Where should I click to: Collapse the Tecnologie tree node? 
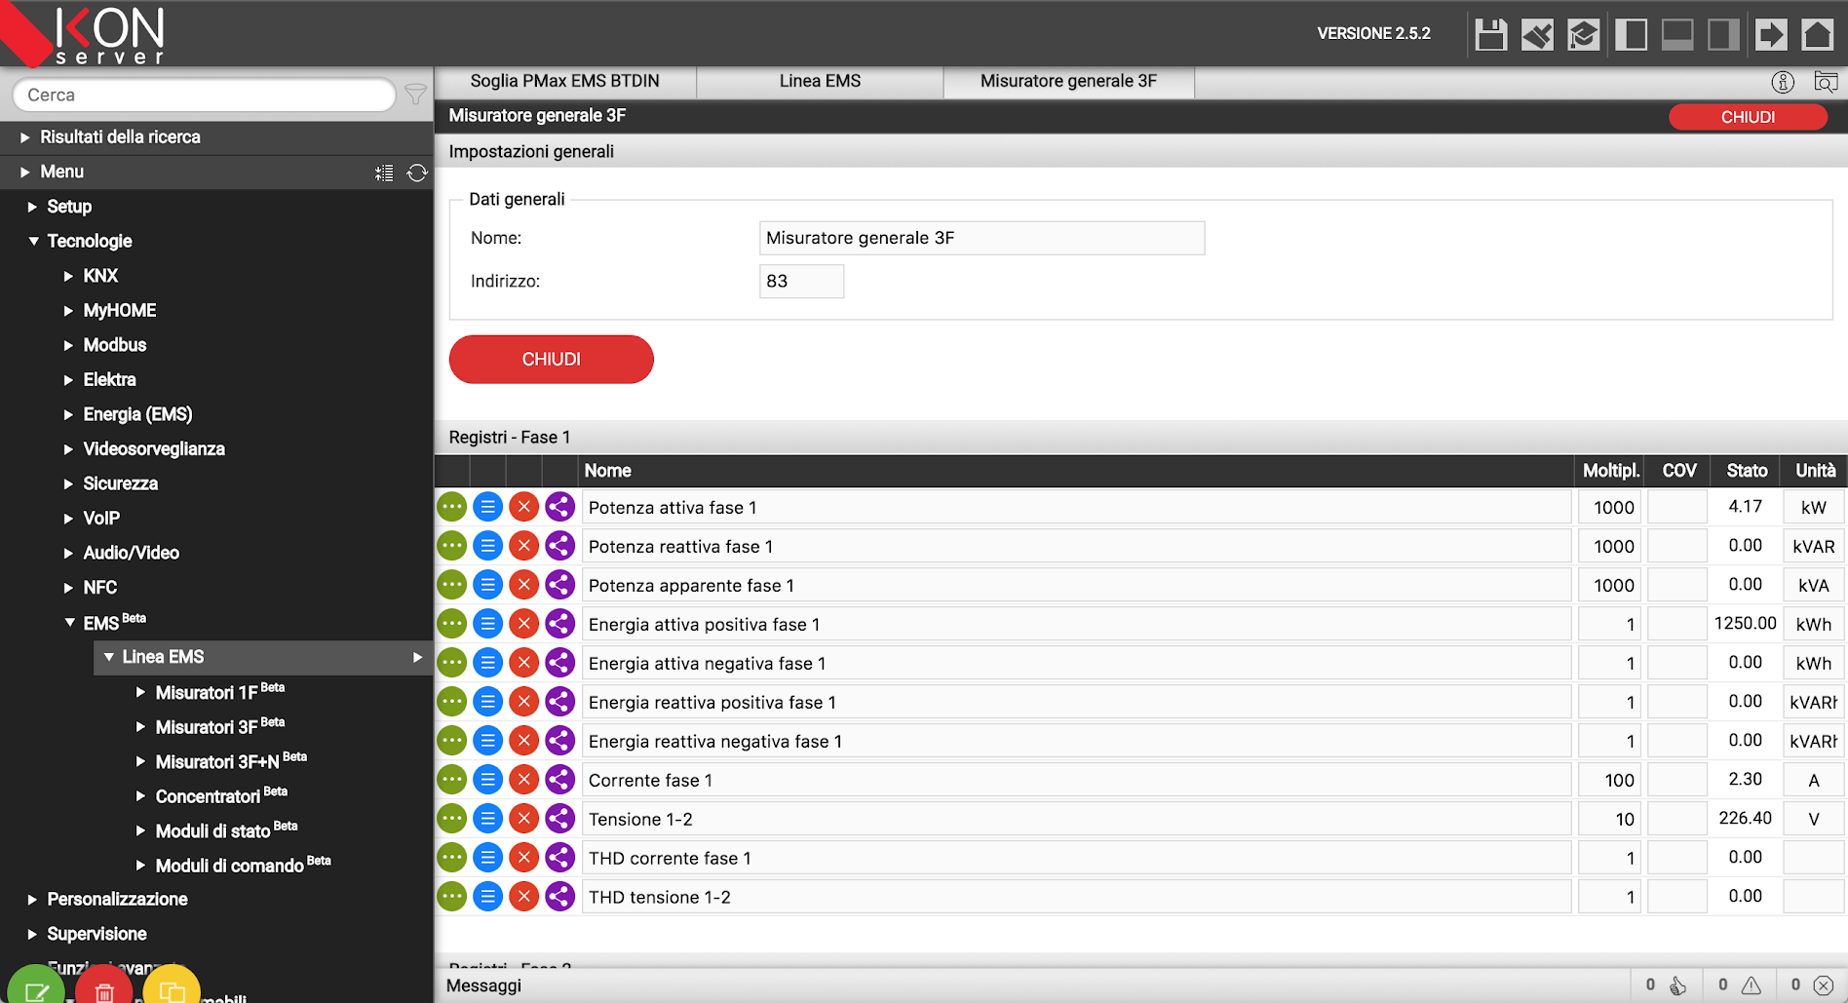(x=33, y=241)
